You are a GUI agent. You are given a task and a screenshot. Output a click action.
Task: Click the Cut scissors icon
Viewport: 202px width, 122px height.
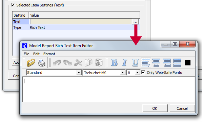[78, 63]
